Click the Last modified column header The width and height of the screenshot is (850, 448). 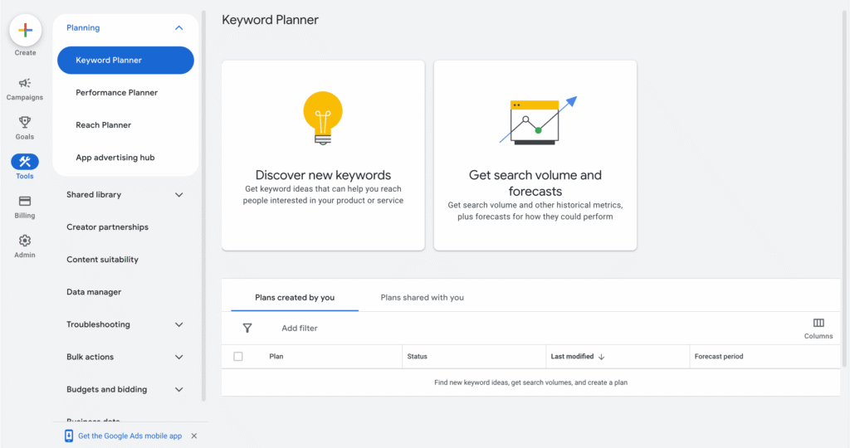coord(572,357)
